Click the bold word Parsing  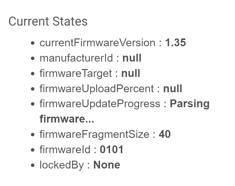[190, 104]
